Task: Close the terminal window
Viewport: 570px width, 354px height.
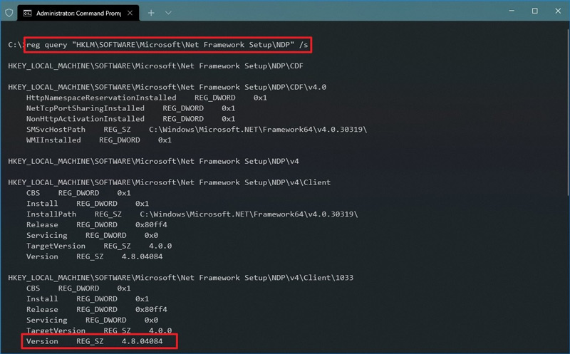Action: click(x=558, y=11)
